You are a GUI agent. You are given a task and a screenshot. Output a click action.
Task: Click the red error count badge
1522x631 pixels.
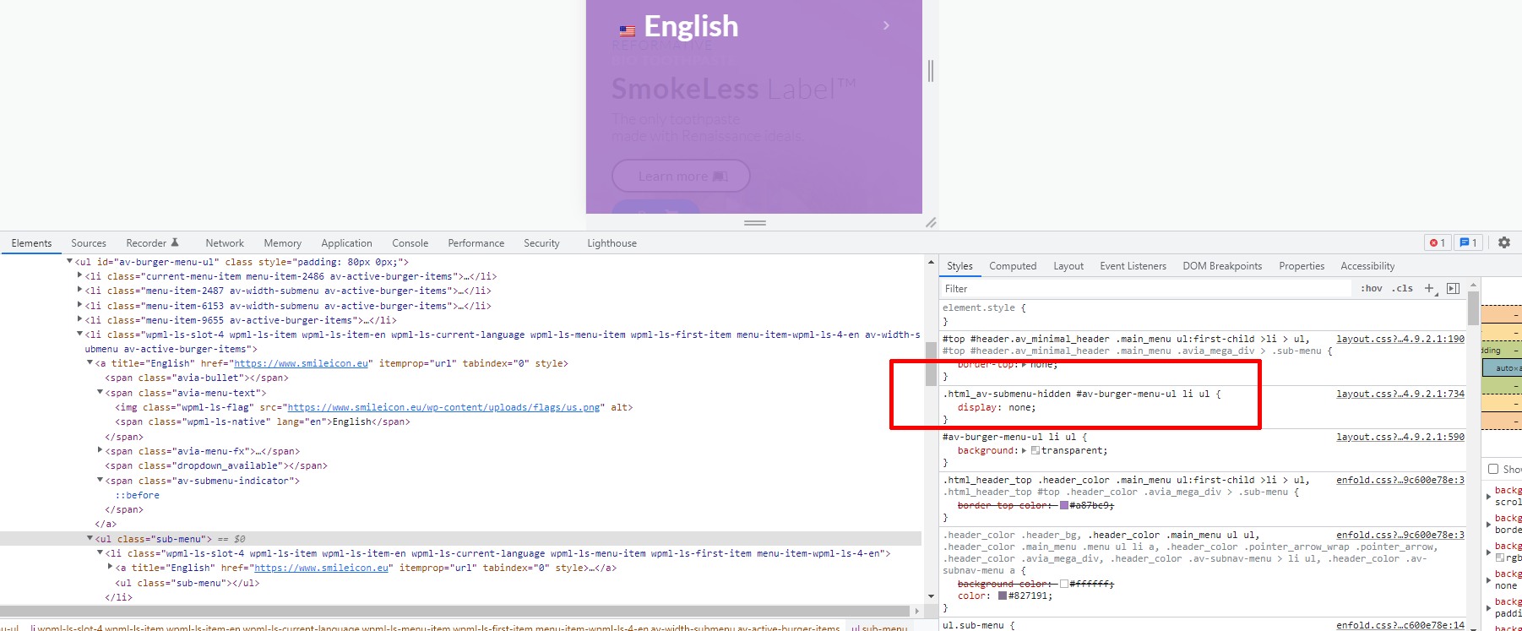(1438, 242)
